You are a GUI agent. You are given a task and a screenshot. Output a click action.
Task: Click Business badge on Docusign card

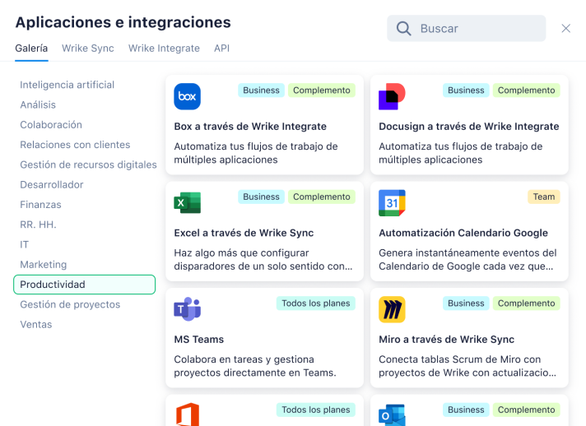[466, 90]
